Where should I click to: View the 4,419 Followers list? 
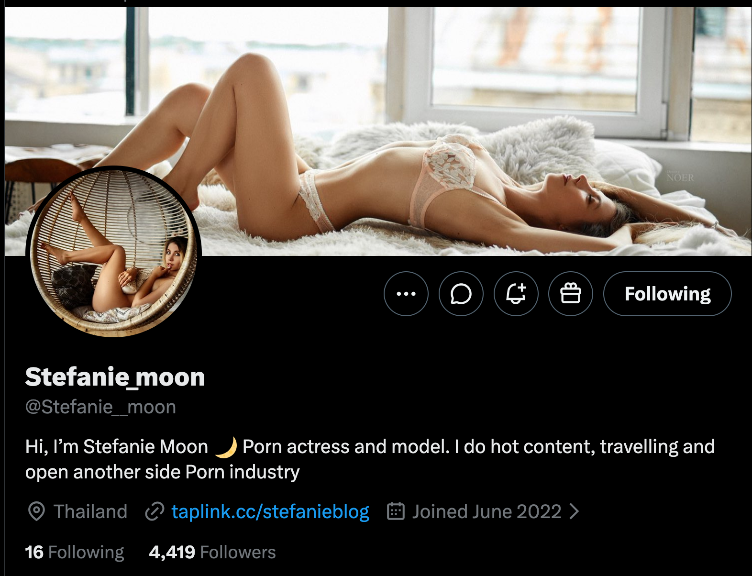(212, 552)
